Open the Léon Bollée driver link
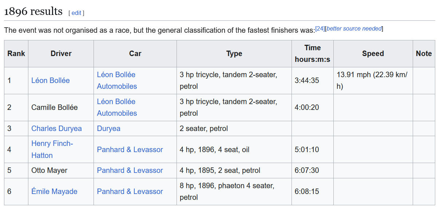This screenshot has width=444, height=214. (x=51, y=80)
